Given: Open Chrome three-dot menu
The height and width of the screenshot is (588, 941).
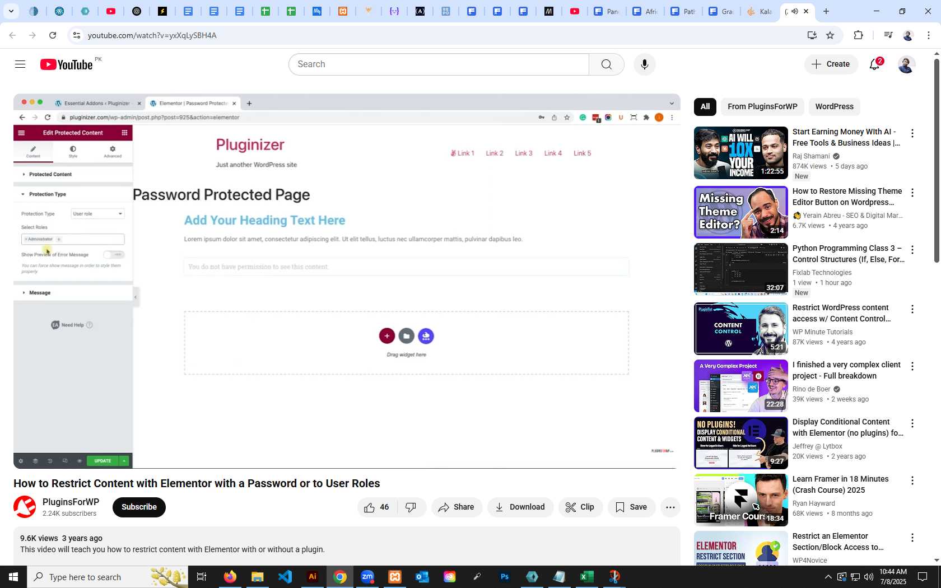Looking at the screenshot, I should pos(929,35).
